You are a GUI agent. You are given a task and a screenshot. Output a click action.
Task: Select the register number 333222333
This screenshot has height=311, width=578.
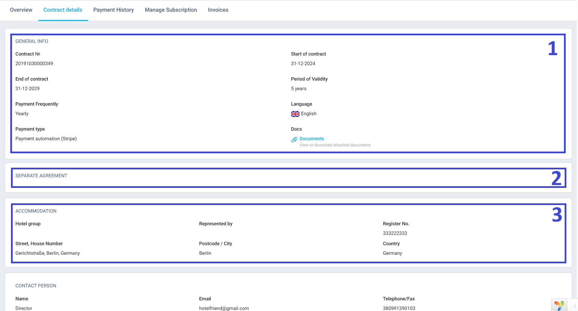pyautogui.click(x=395, y=233)
